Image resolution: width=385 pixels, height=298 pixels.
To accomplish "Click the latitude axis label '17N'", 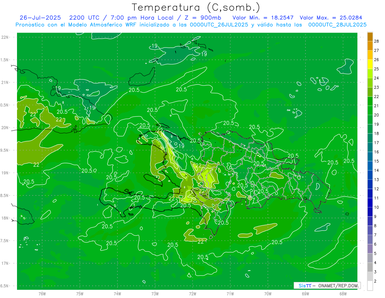I will point(5,263).
